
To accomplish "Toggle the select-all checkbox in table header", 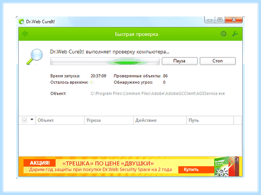I will tap(24, 120).
